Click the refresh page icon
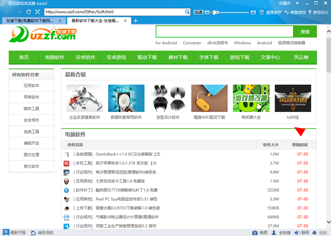Screen dimensions: 331x236 29,11
